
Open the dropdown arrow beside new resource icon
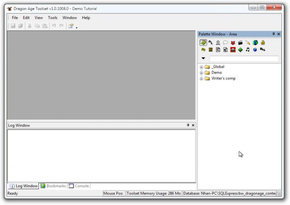click(x=76, y=28)
